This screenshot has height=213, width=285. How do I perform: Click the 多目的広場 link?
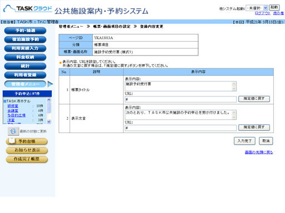(16, 115)
